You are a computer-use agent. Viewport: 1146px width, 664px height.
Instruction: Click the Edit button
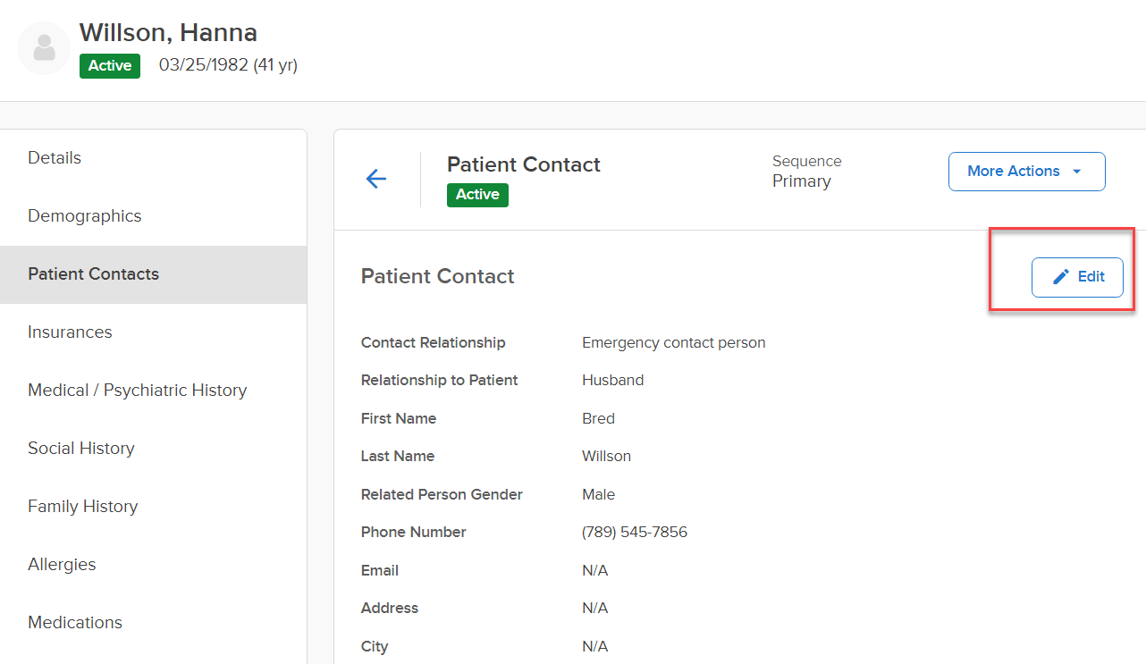(1077, 277)
